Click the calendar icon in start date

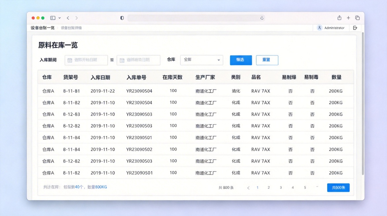click(x=70, y=60)
